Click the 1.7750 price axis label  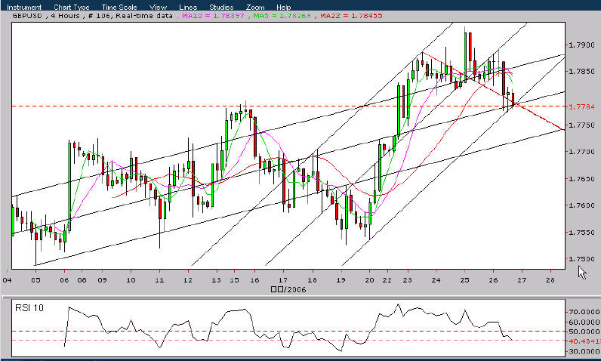point(581,125)
